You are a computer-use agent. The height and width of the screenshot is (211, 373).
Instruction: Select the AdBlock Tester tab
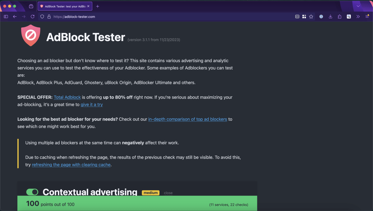click(65, 6)
